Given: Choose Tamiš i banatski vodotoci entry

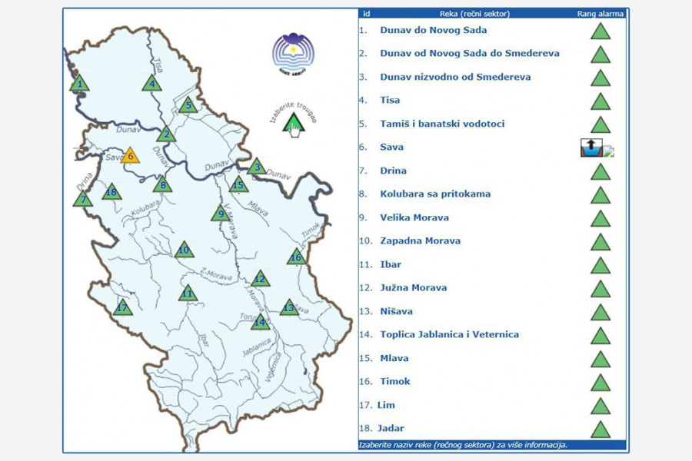Looking at the screenshot, I should pyautogui.click(x=442, y=124).
